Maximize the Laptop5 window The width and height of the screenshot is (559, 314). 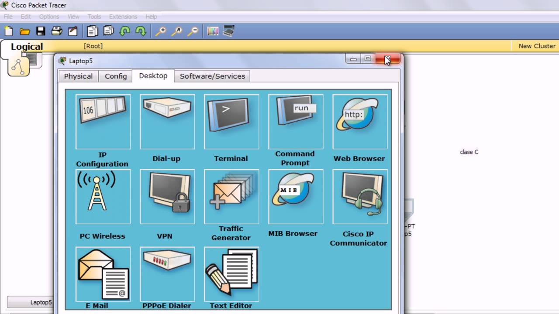click(x=368, y=59)
